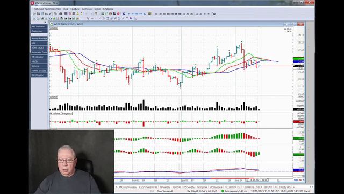Click the Volume label in price pane
This screenshot has width=344, height=194.
[x=54, y=28]
